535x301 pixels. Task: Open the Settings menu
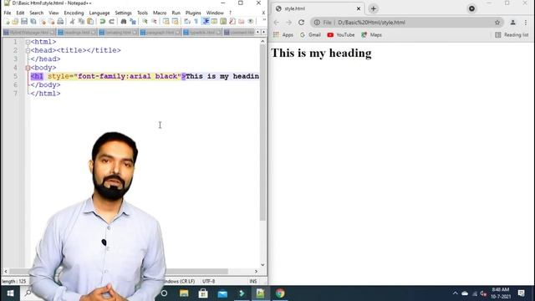pyautogui.click(x=123, y=13)
